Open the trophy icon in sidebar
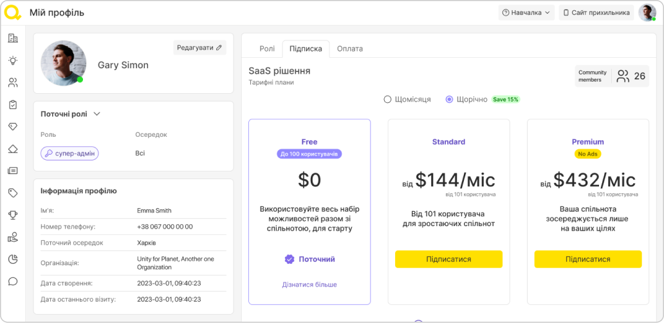 [x=12, y=215]
